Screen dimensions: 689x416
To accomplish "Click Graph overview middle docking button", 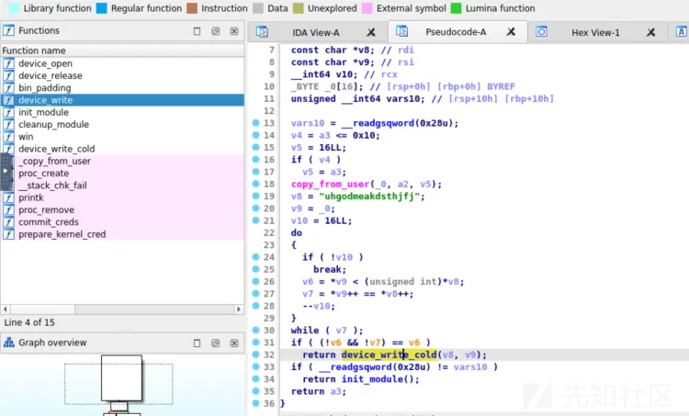I will 215,343.
